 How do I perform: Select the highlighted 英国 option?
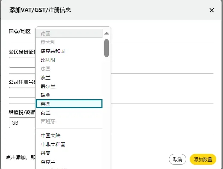tap(69, 104)
